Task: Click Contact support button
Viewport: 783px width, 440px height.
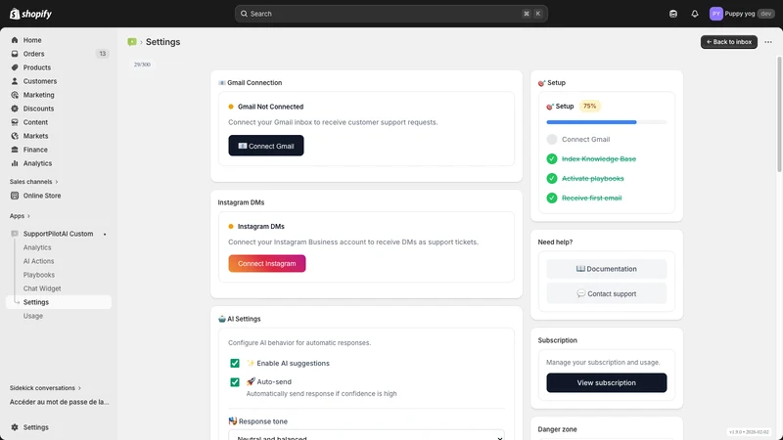Action: [x=606, y=294]
